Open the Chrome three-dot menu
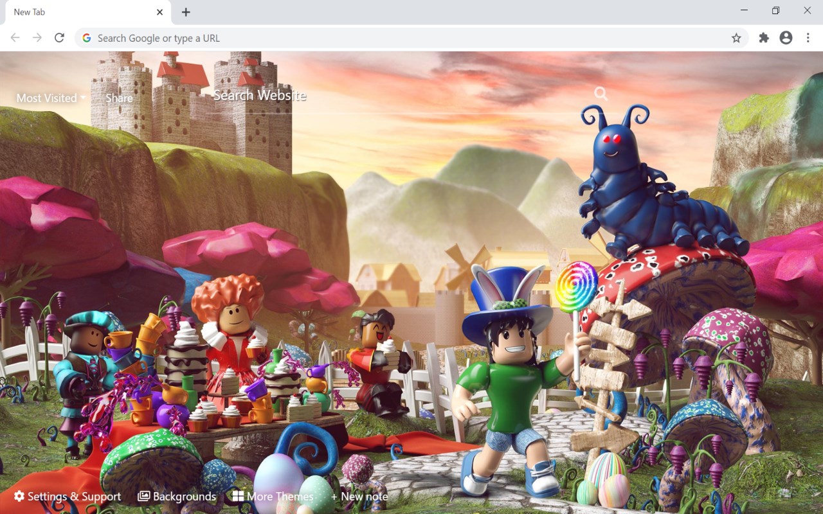This screenshot has width=823, height=514. (808, 38)
